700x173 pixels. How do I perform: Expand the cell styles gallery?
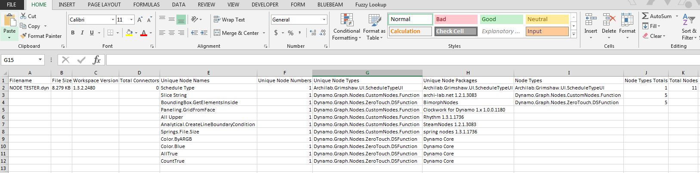pos(574,34)
